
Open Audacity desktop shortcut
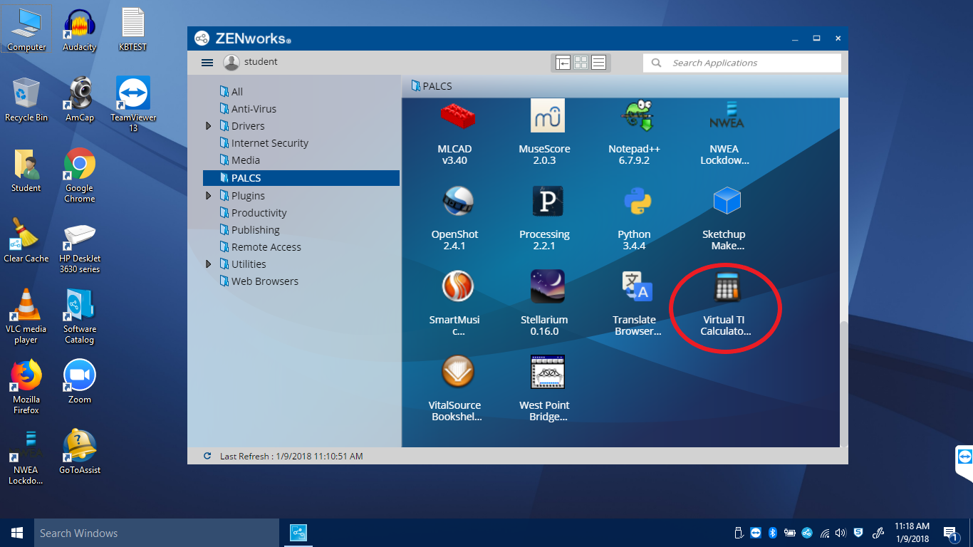79,31
